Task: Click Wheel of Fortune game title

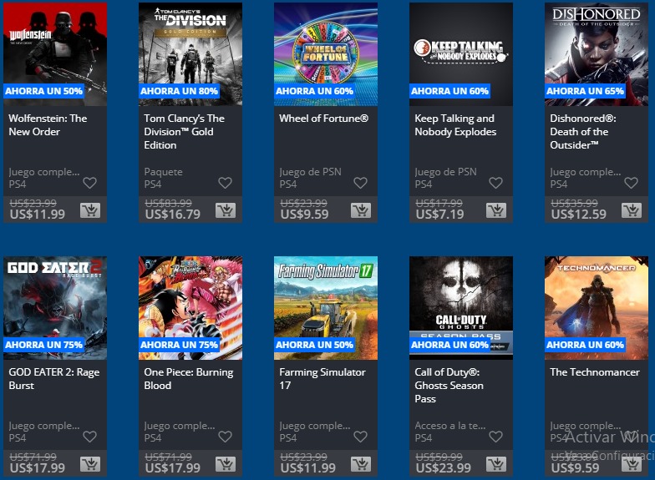Action: (x=324, y=119)
